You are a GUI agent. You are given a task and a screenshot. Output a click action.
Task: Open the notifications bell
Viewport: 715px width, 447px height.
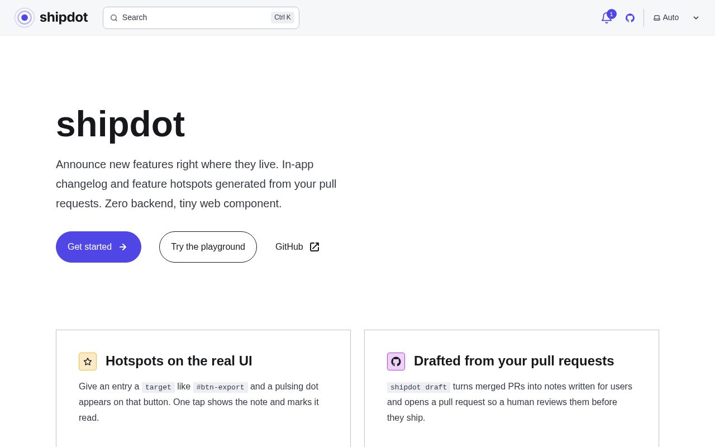coord(607,17)
